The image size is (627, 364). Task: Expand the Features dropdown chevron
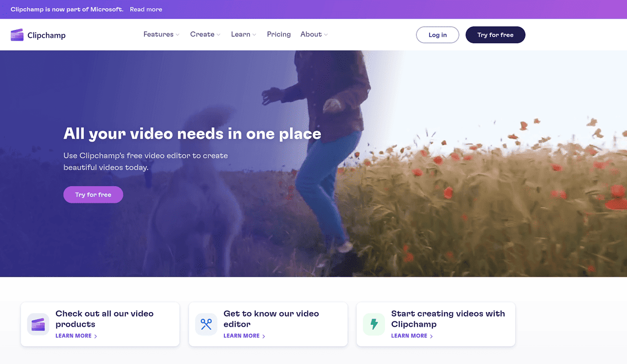click(x=178, y=35)
